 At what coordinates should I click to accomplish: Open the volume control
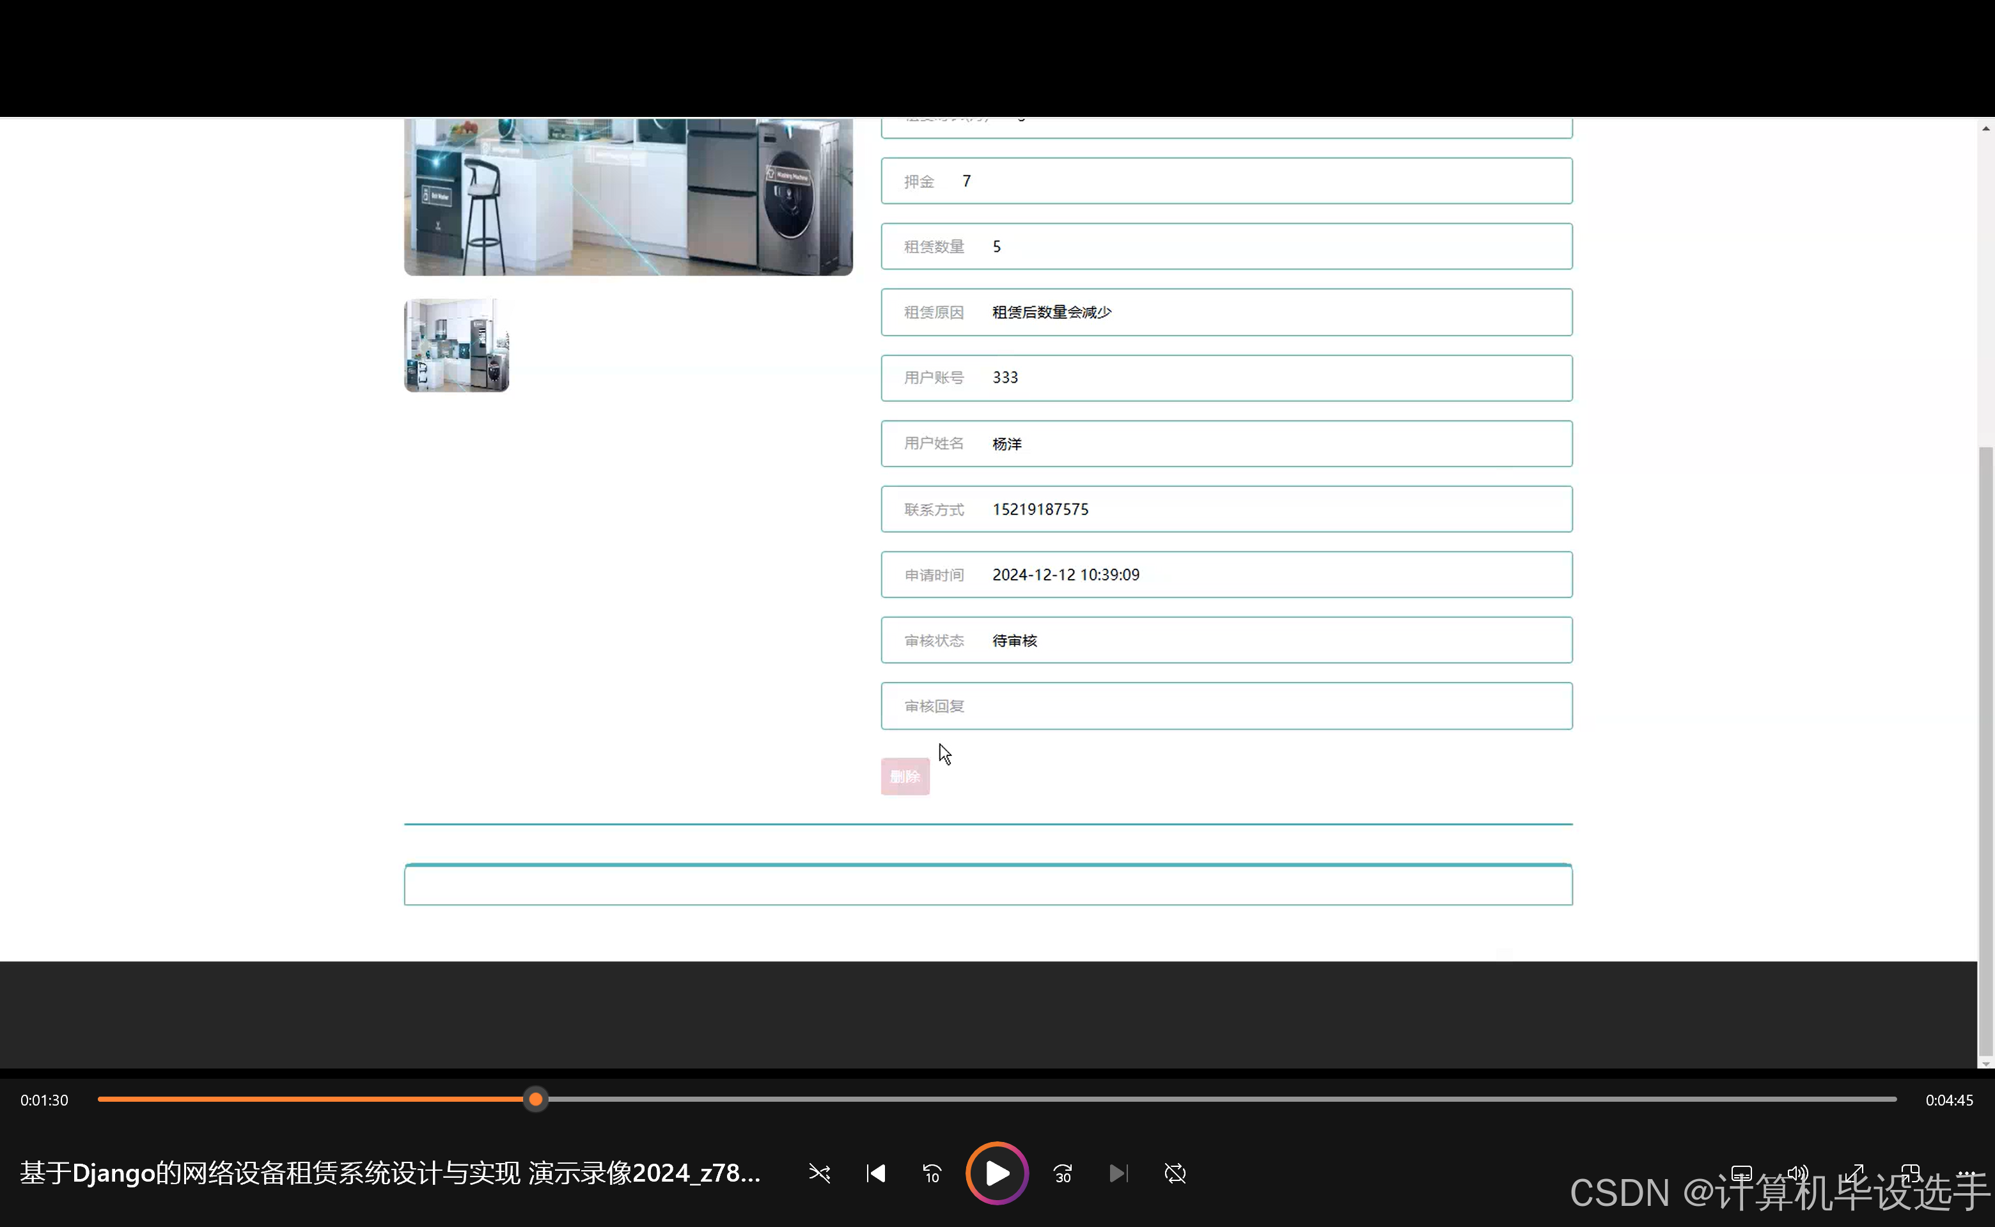1797,1173
